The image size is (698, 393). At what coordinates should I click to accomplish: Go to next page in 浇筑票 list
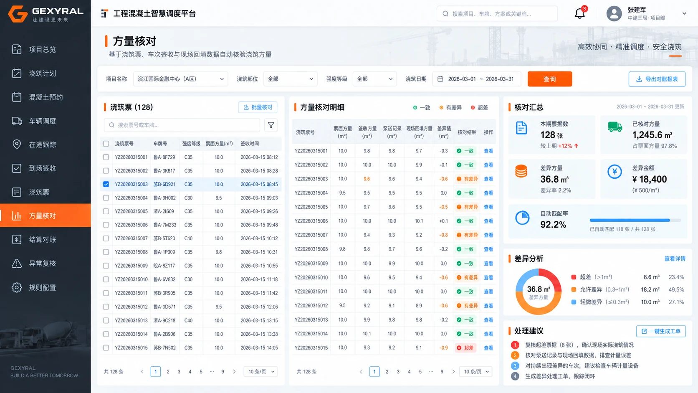point(234,371)
